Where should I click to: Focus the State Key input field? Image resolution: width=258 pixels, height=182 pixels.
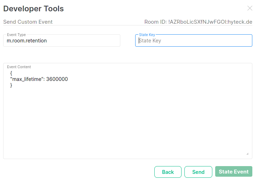coord(194,41)
